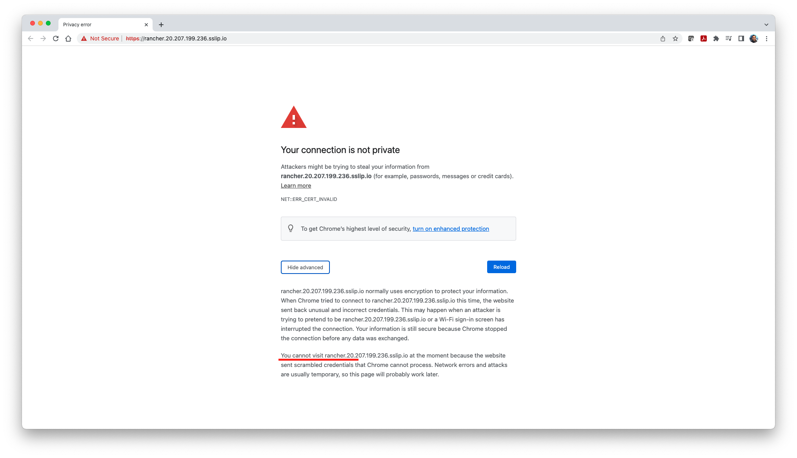Click the Hide advanced button
The height and width of the screenshot is (458, 797).
[x=305, y=267]
